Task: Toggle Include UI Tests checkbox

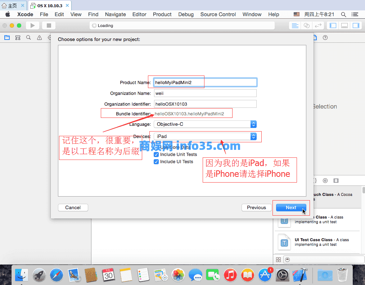Action: click(x=156, y=162)
